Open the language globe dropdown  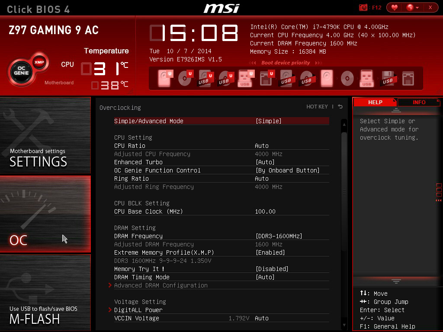click(x=412, y=7)
